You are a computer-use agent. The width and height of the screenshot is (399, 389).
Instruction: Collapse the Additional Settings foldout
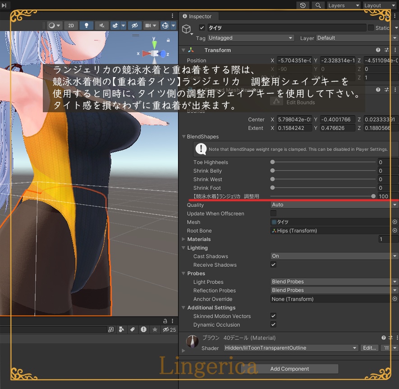pyautogui.click(x=183, y=307)
